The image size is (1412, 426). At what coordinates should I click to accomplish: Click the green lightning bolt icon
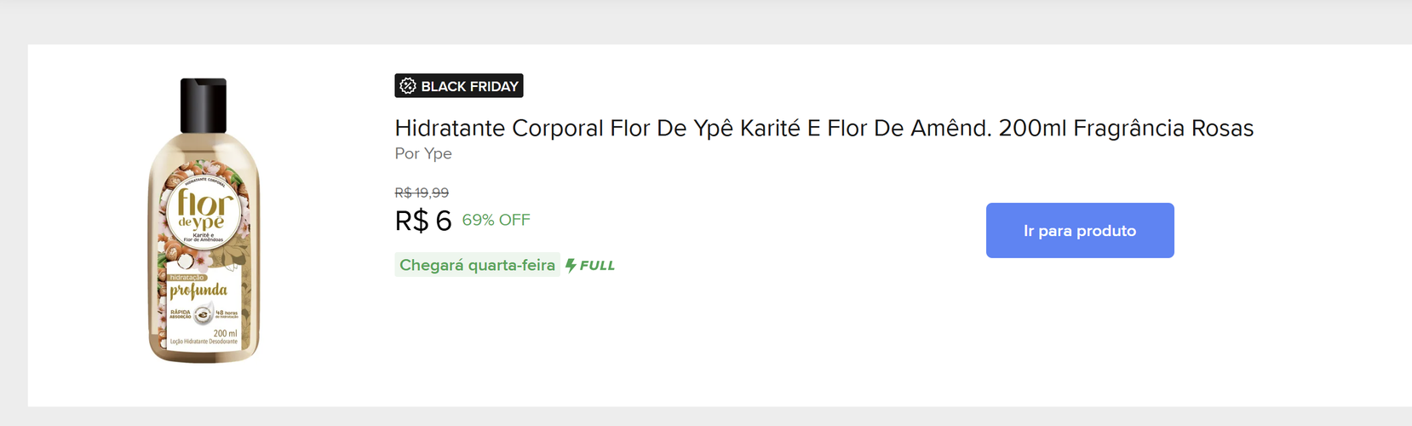[571, 266]
